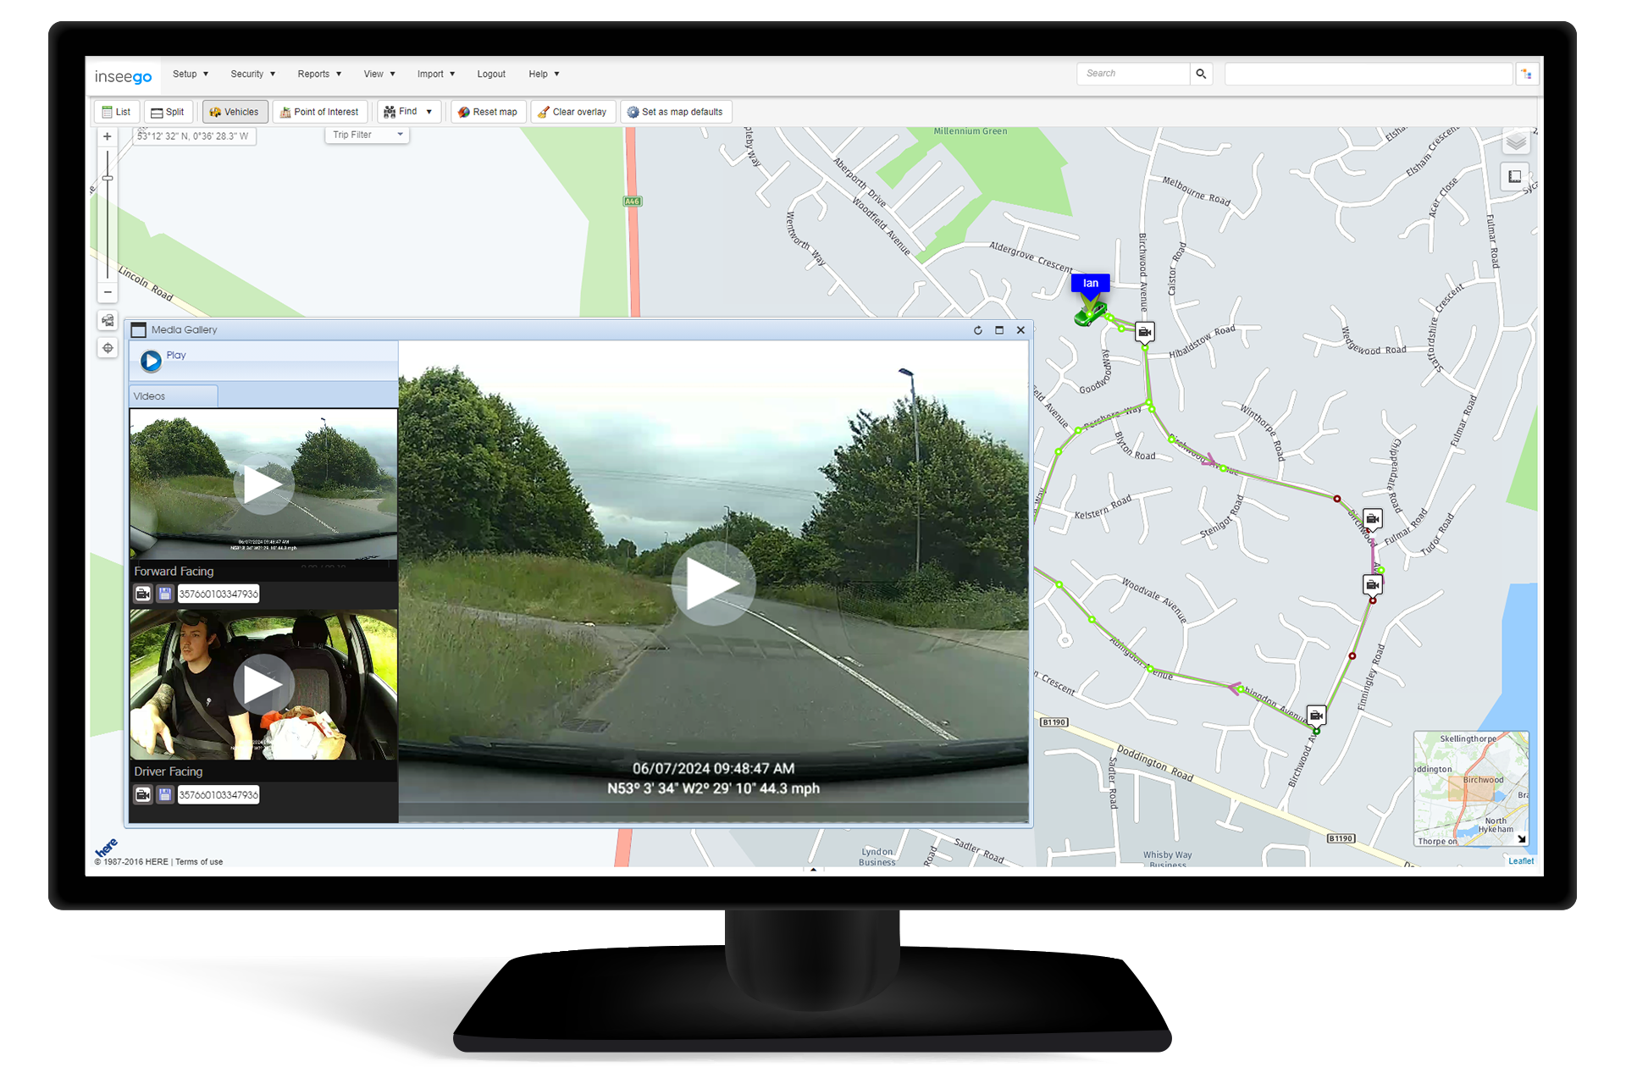Play the Forward Facing video thumbnail

click(263, 484)
